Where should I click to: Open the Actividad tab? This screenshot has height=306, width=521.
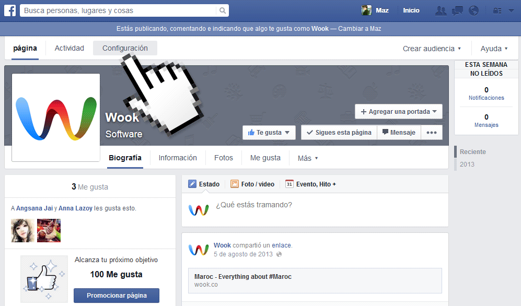coord(69,48)
